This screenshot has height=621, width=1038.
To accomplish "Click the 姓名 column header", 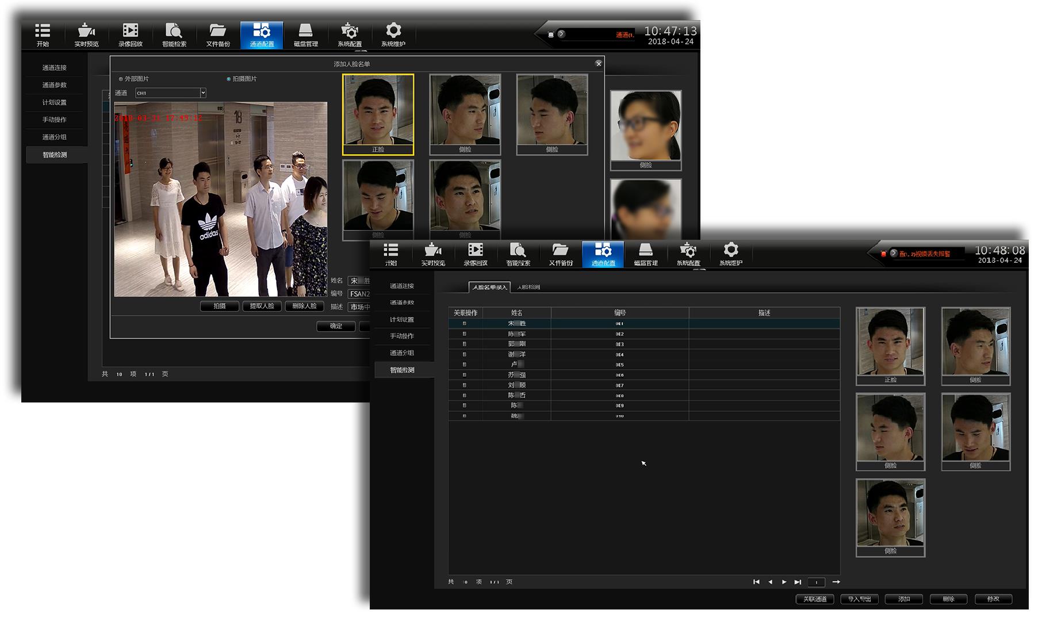I will [x=517, y=313].
